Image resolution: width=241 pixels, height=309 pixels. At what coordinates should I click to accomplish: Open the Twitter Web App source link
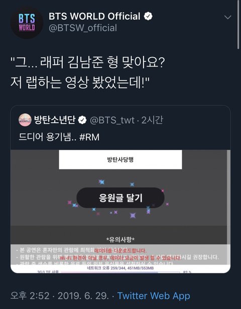(x=154, y=296)
